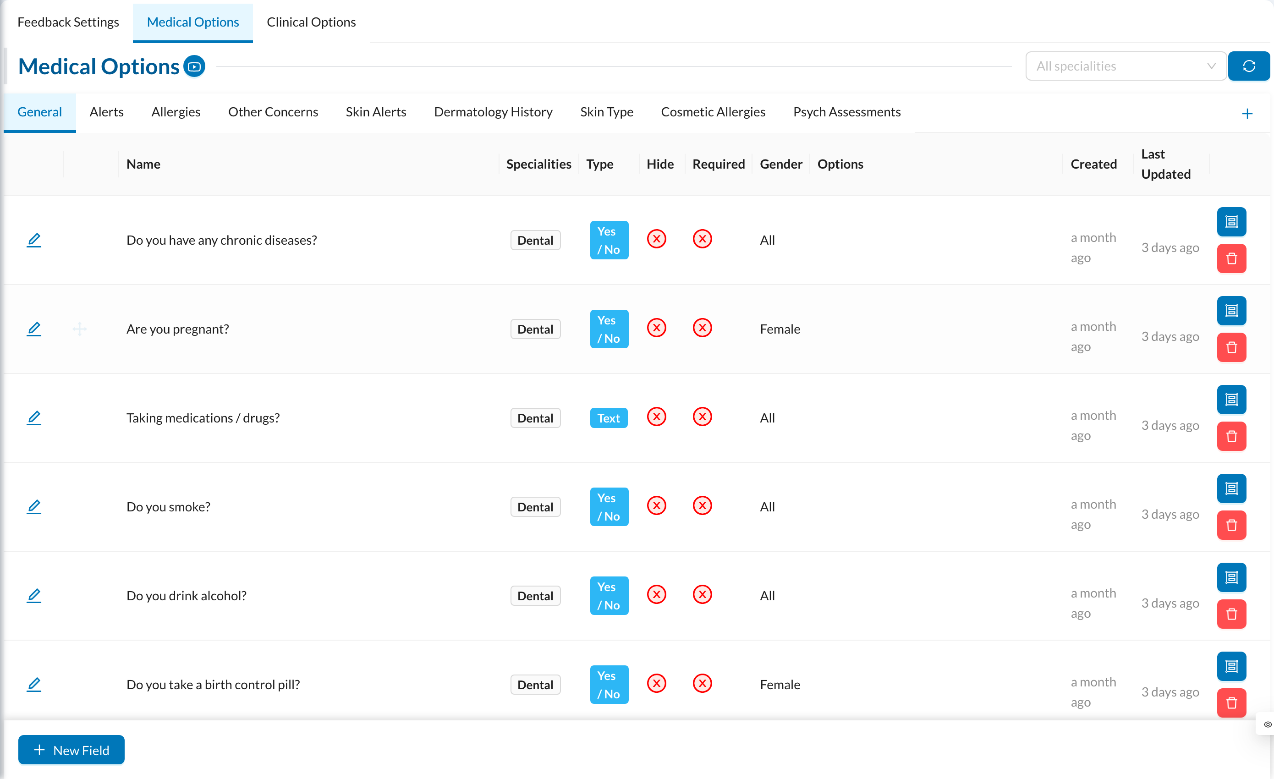Toggle Required for 'Are you pregnant?'
Screen dimensions: 1274x779
coord(702,328)
